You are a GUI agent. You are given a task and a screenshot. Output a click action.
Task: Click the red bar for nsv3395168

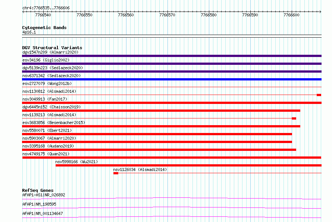click(x=159, y=150)
